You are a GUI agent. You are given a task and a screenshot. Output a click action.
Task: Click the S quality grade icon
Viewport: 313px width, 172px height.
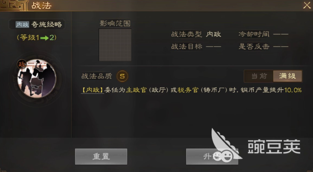click(122, 76)
